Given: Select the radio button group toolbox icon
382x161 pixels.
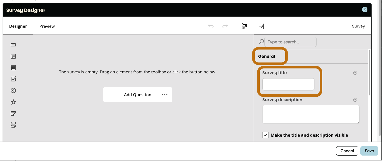Looking at the screenshot, I should point(13,90).
